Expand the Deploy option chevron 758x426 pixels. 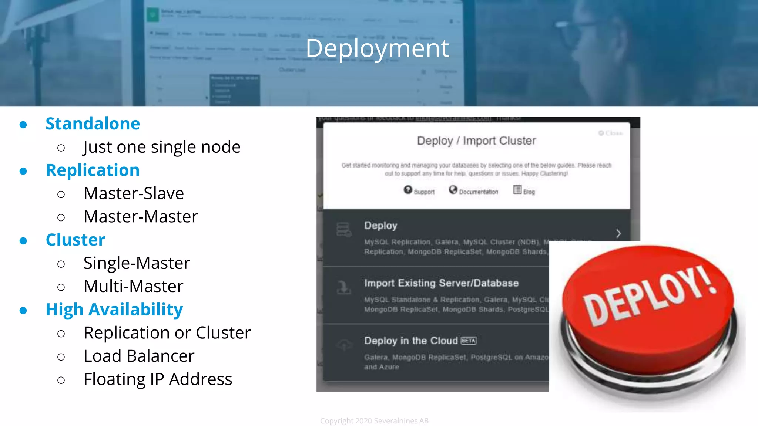coord(618,233)
